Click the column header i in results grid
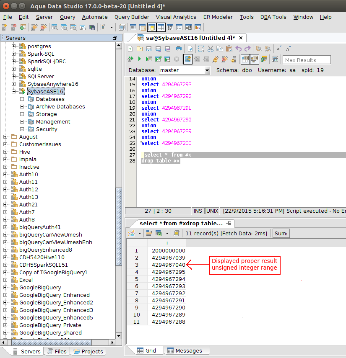 point(167,243)
